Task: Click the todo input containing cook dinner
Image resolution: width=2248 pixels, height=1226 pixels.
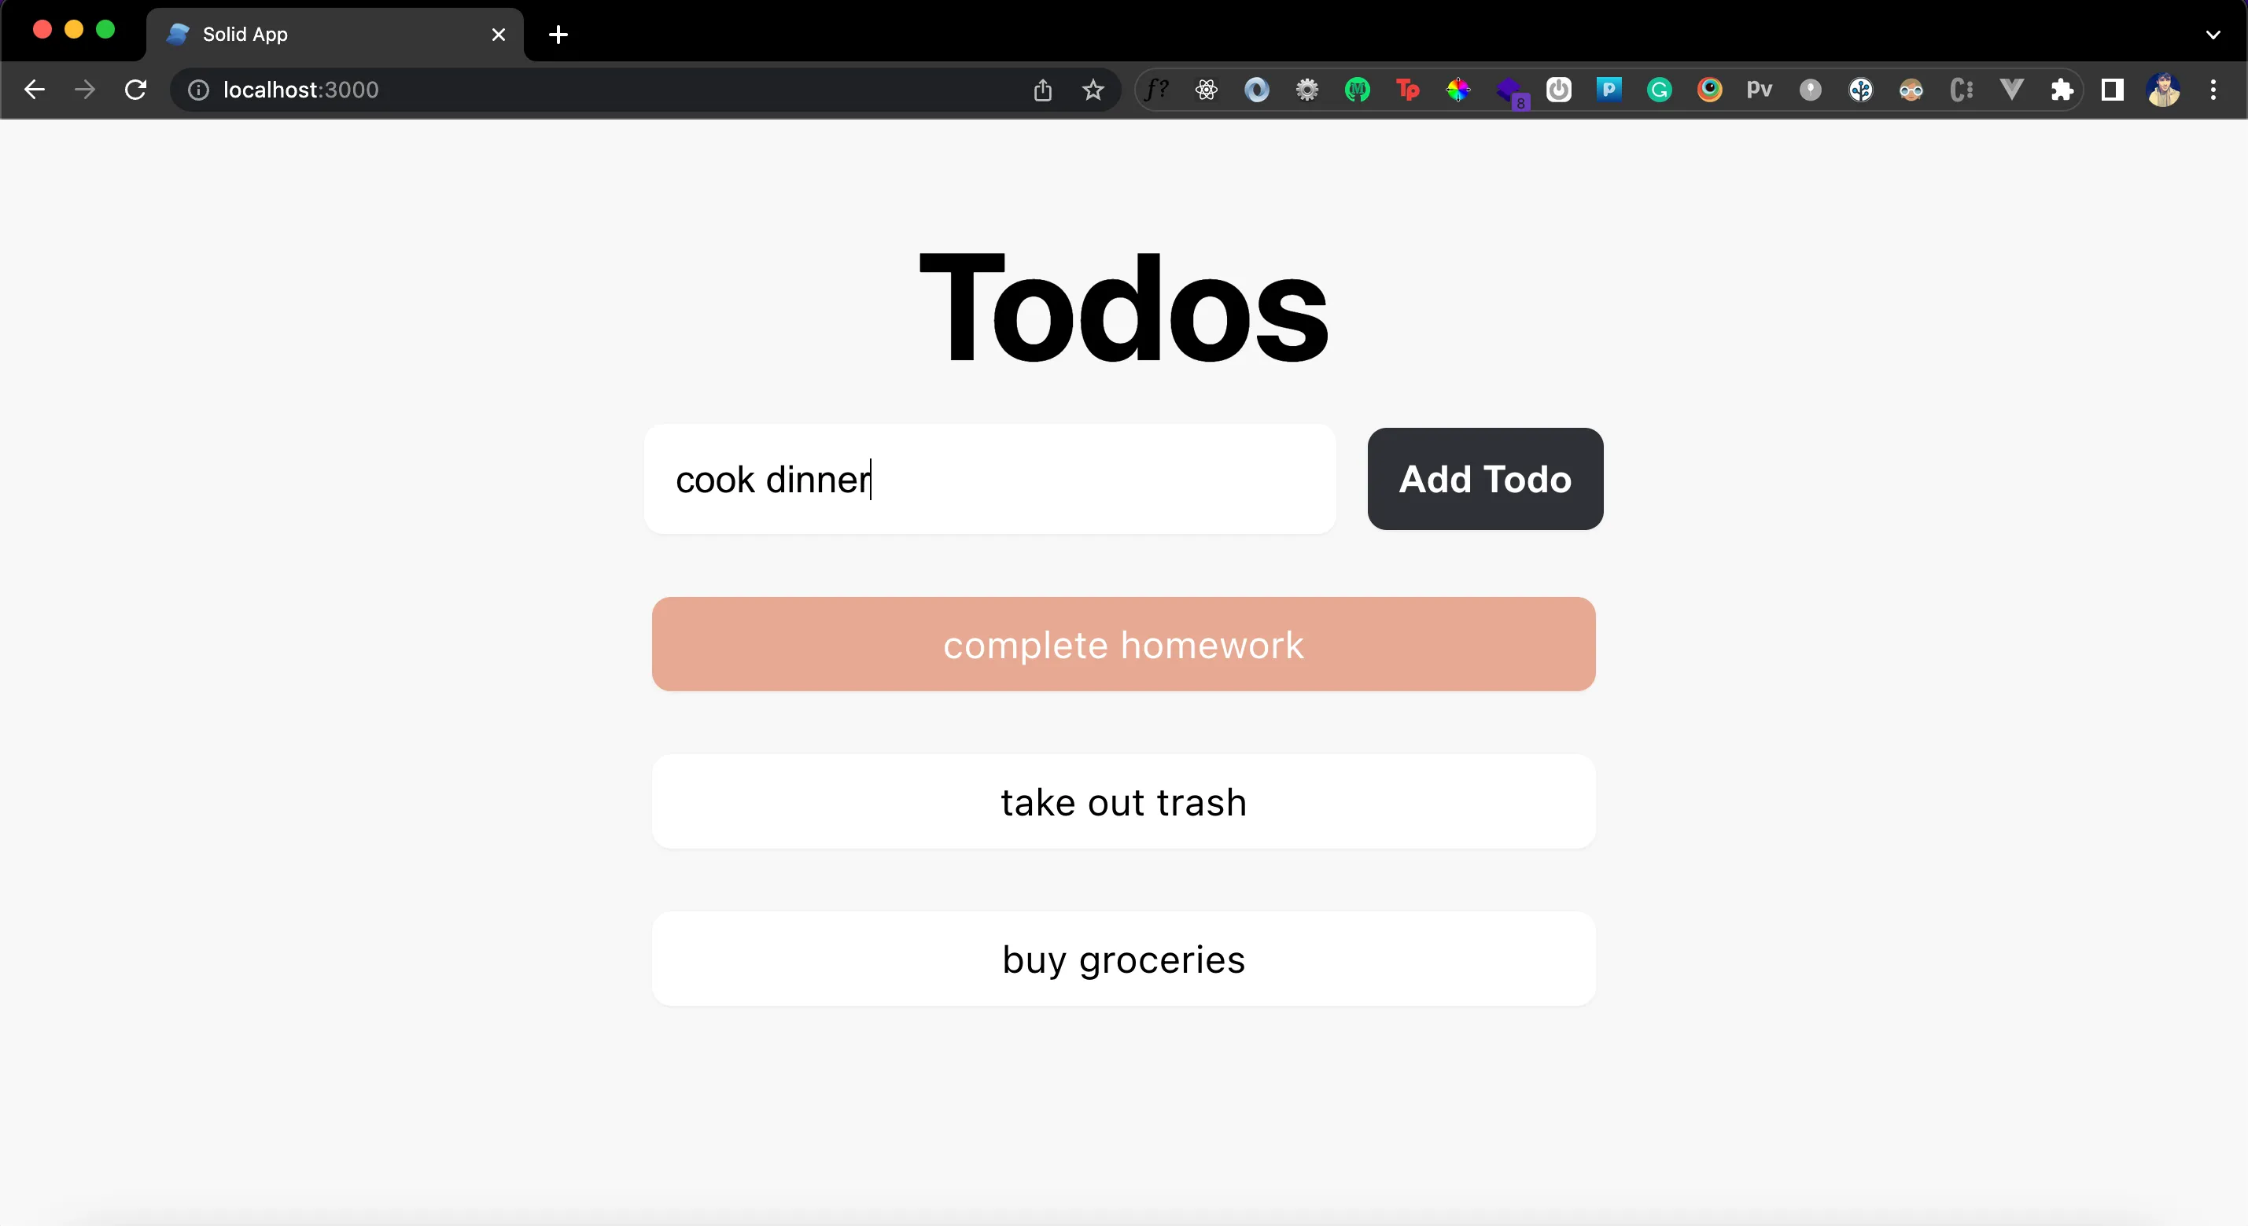Action: click(x=989, y=479)
